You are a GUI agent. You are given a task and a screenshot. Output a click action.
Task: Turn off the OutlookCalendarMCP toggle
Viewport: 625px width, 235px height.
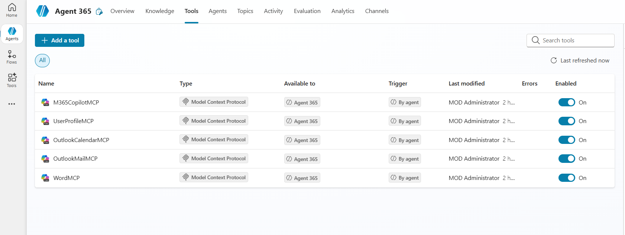tap(566, 140)
